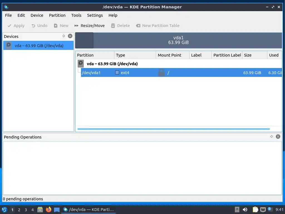The height and width of the screenshot is (214, 285).
Task: Open the Partition menu
Action: 57,15
